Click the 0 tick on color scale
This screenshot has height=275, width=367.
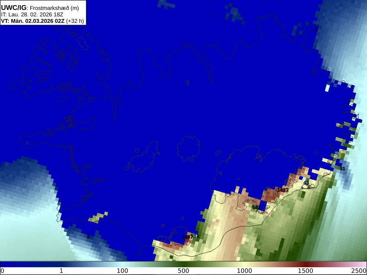(2, 271)
